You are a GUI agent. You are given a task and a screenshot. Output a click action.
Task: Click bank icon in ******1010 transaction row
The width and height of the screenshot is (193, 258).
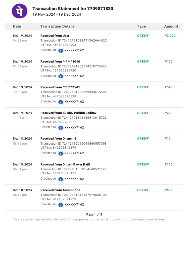point(61,76)
